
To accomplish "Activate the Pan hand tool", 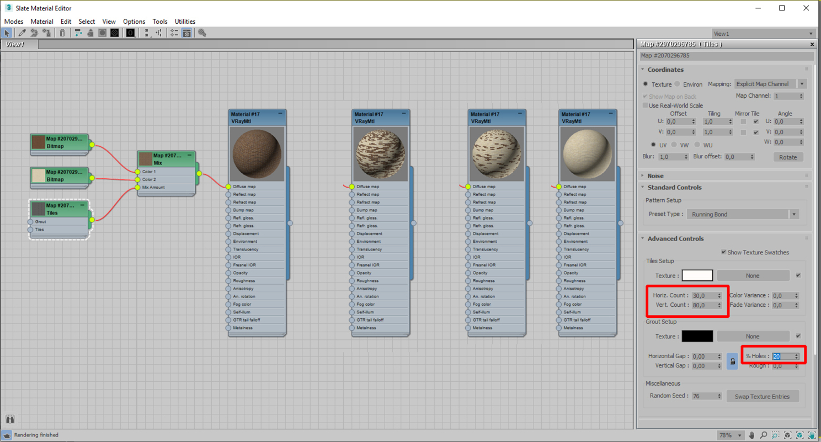I will (753, 435).
